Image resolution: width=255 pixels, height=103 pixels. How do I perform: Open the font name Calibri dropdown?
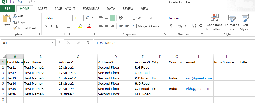pyautogui.click(x=70, y=18)
